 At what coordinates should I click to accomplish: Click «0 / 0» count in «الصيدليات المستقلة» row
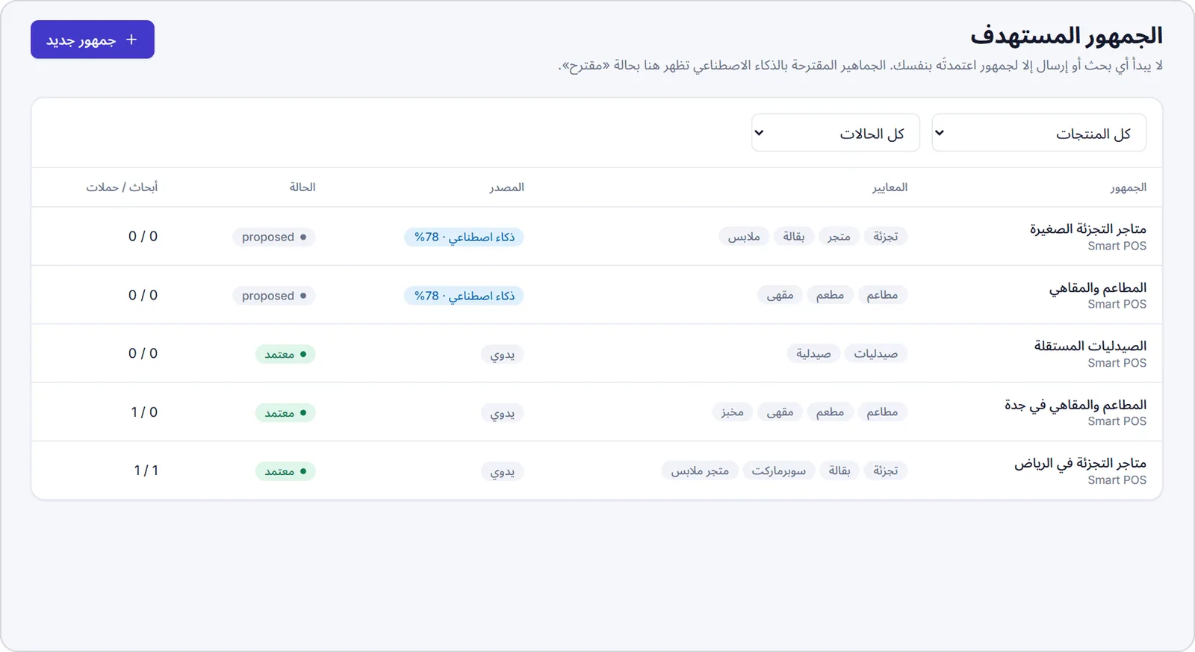pyautogui.click(x=143, y=353)
